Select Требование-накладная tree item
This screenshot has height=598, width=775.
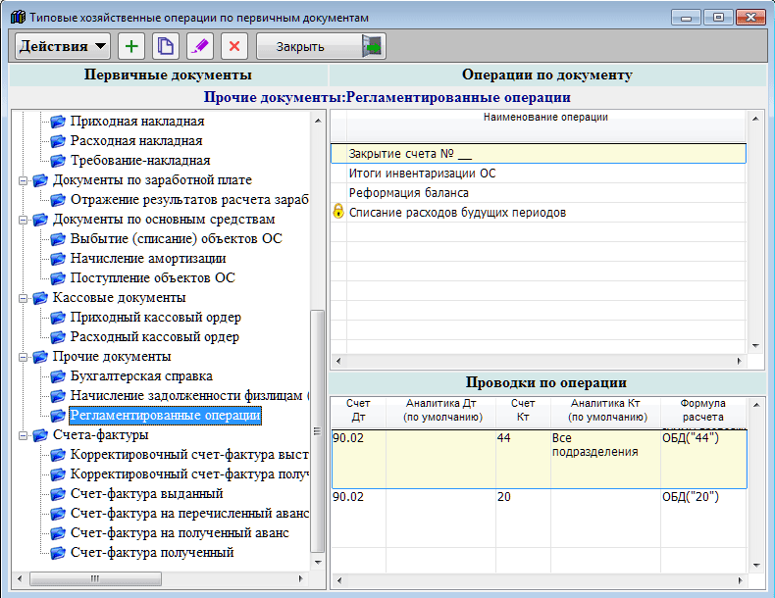140,161
